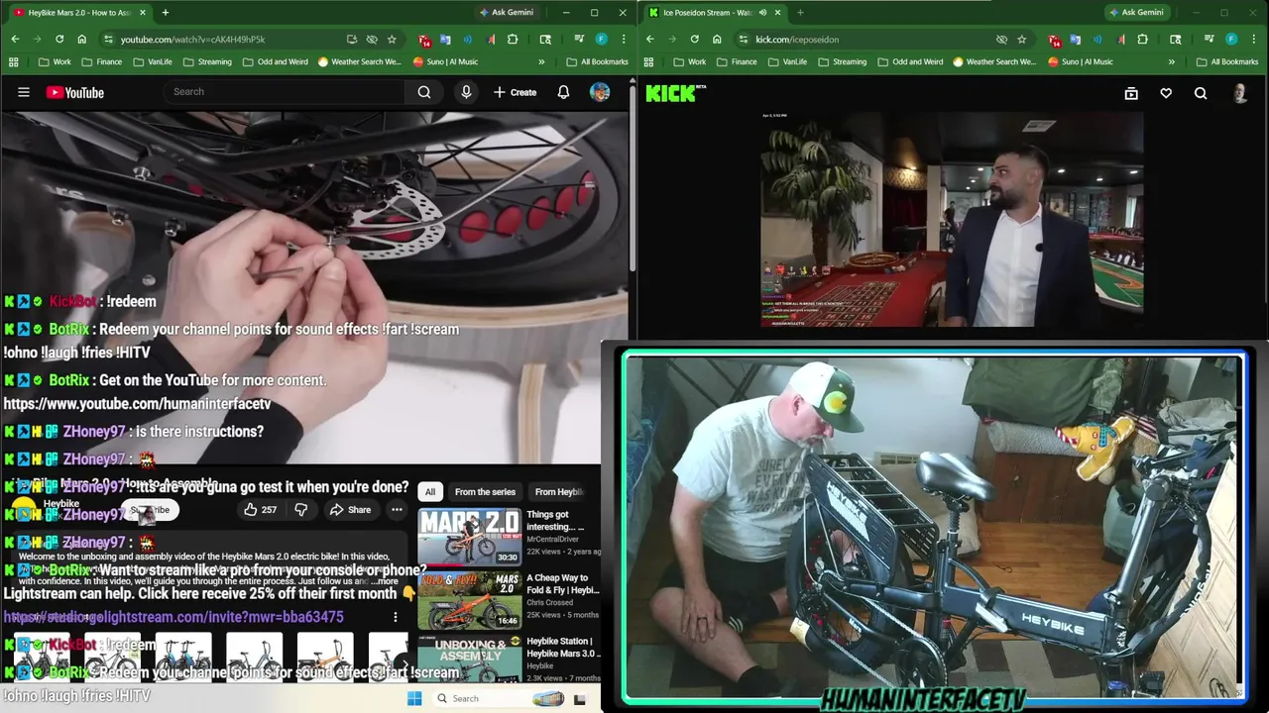This screenshot has height=713, width=1269.
Task: Open site info icon beside kick.com URL
Action: [743, 39]
